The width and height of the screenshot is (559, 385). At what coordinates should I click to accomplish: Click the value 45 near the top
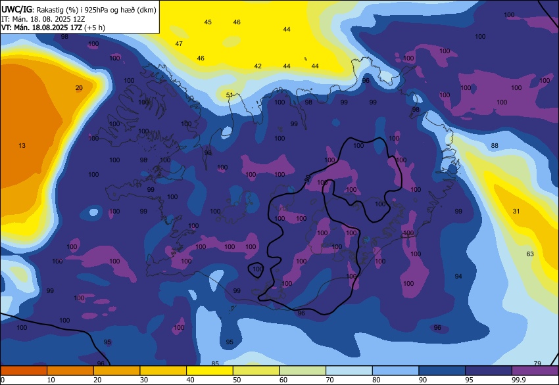coord(208,22)
